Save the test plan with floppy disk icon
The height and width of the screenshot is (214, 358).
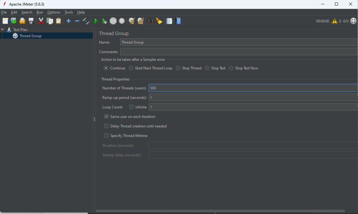pyautogui.click(x=31, y=21)
